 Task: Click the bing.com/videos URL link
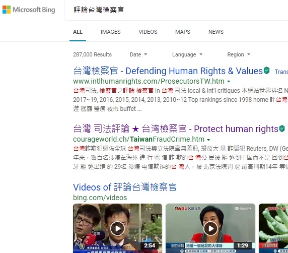coord(100,198)
